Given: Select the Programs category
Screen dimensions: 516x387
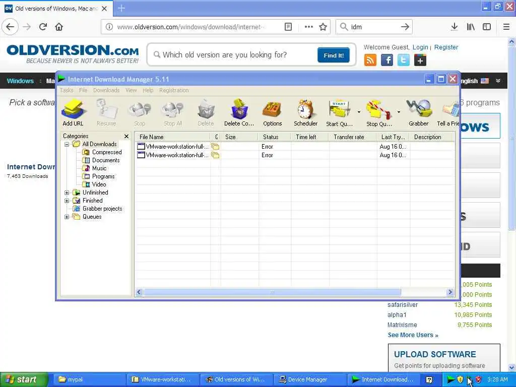Looking at the screenshot, I should (99, 176).
